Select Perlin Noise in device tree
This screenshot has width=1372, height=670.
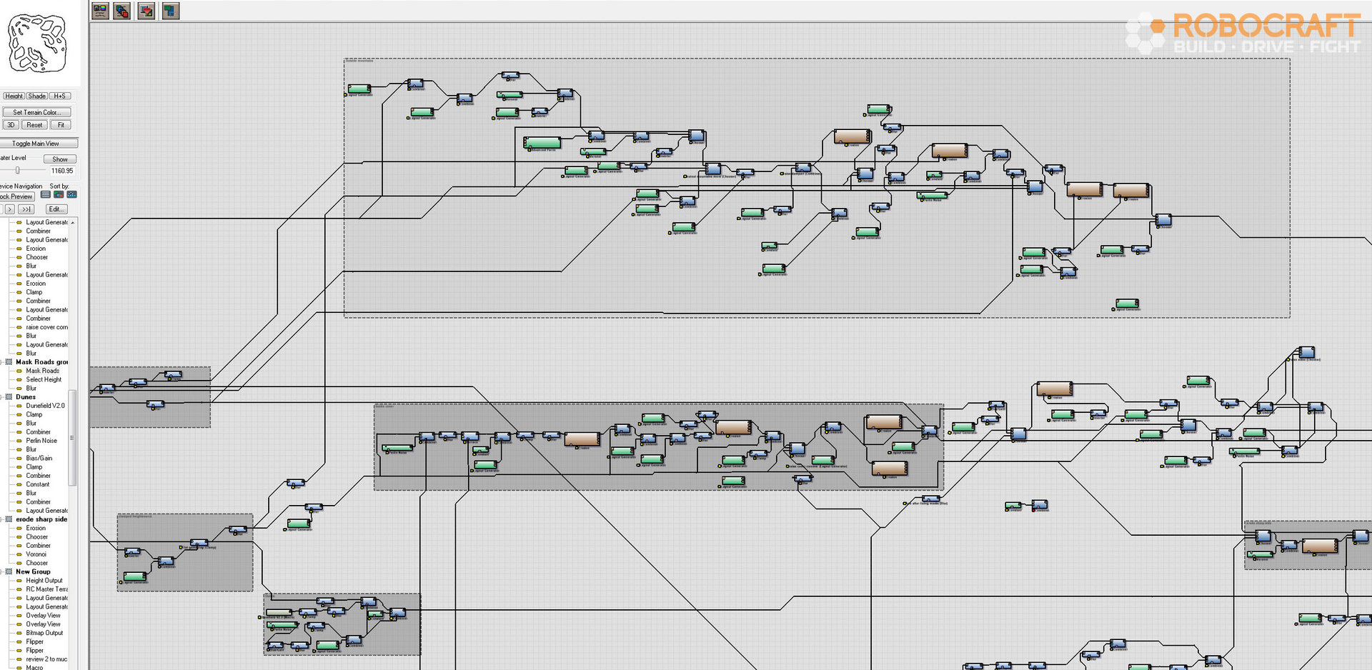(41, 441)
